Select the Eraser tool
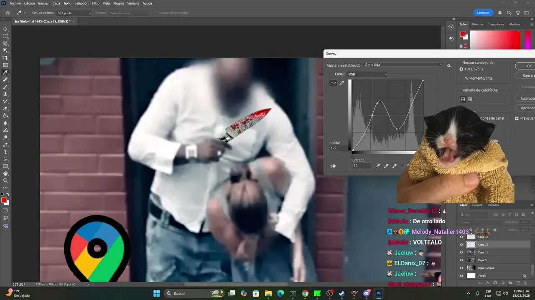 point(5,108)
